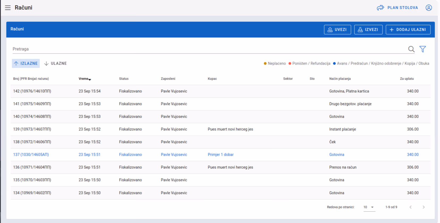Open the user account icon
Screen dimensions: 440x223
tap(429, 8)
